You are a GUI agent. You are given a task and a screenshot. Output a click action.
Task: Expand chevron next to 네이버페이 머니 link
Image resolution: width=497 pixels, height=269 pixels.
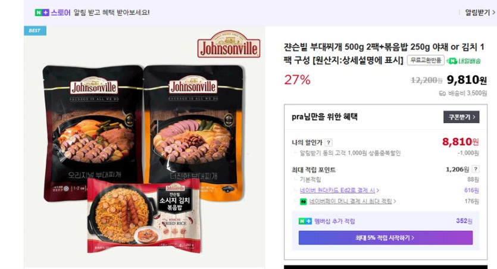point(395,201)
